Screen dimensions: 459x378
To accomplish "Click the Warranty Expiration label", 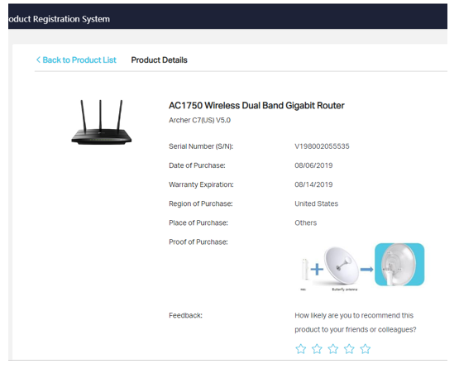I will [201, 184].
